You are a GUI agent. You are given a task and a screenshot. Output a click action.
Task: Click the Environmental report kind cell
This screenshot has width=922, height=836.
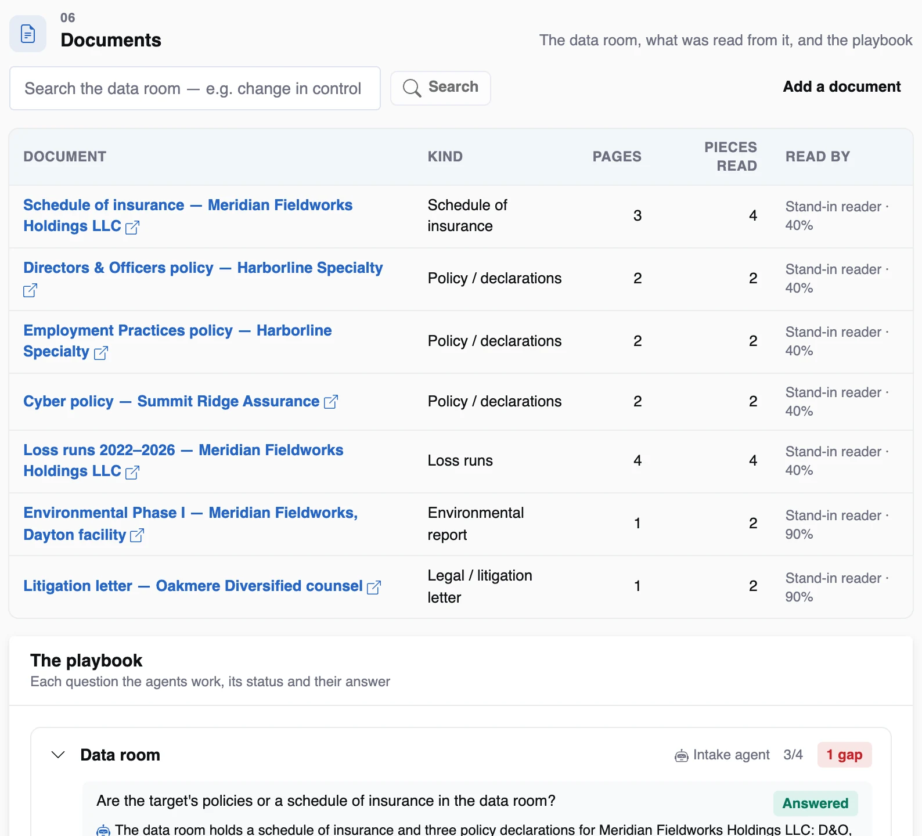476,524
